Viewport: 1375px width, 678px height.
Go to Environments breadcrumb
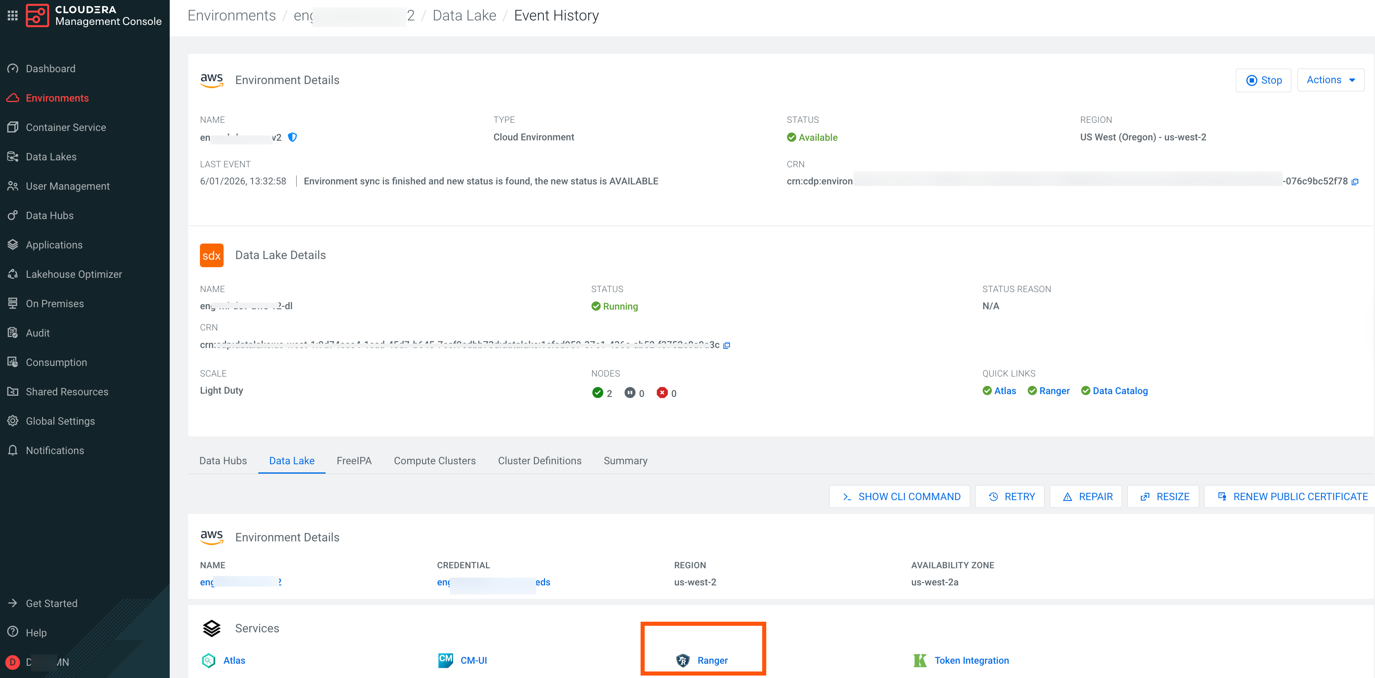tap(232, 16)
